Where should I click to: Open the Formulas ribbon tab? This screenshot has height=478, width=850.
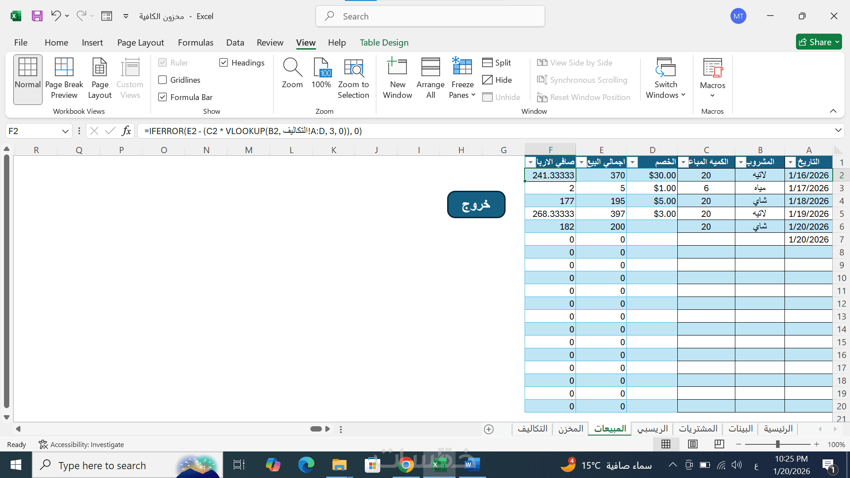(x=195, y=42)
